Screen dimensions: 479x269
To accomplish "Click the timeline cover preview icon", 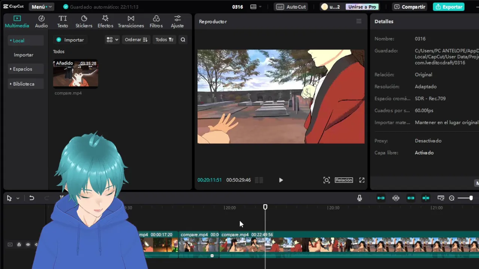I will pos(441,198).
